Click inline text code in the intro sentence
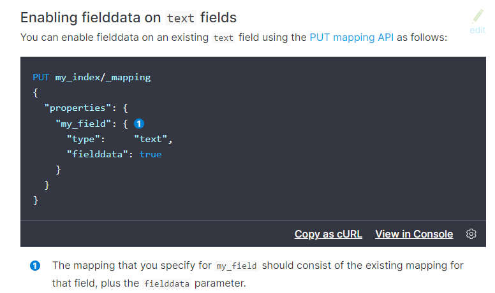 point(223,38)
